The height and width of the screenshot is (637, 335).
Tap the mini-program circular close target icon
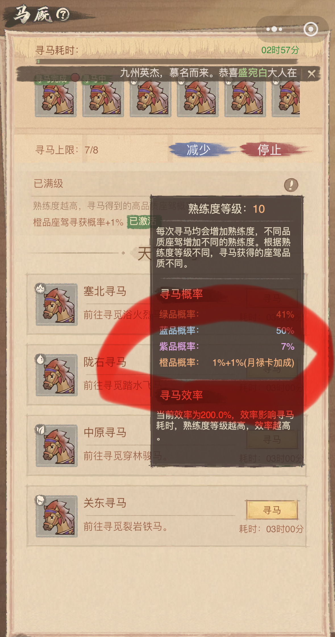coord(311,29)
